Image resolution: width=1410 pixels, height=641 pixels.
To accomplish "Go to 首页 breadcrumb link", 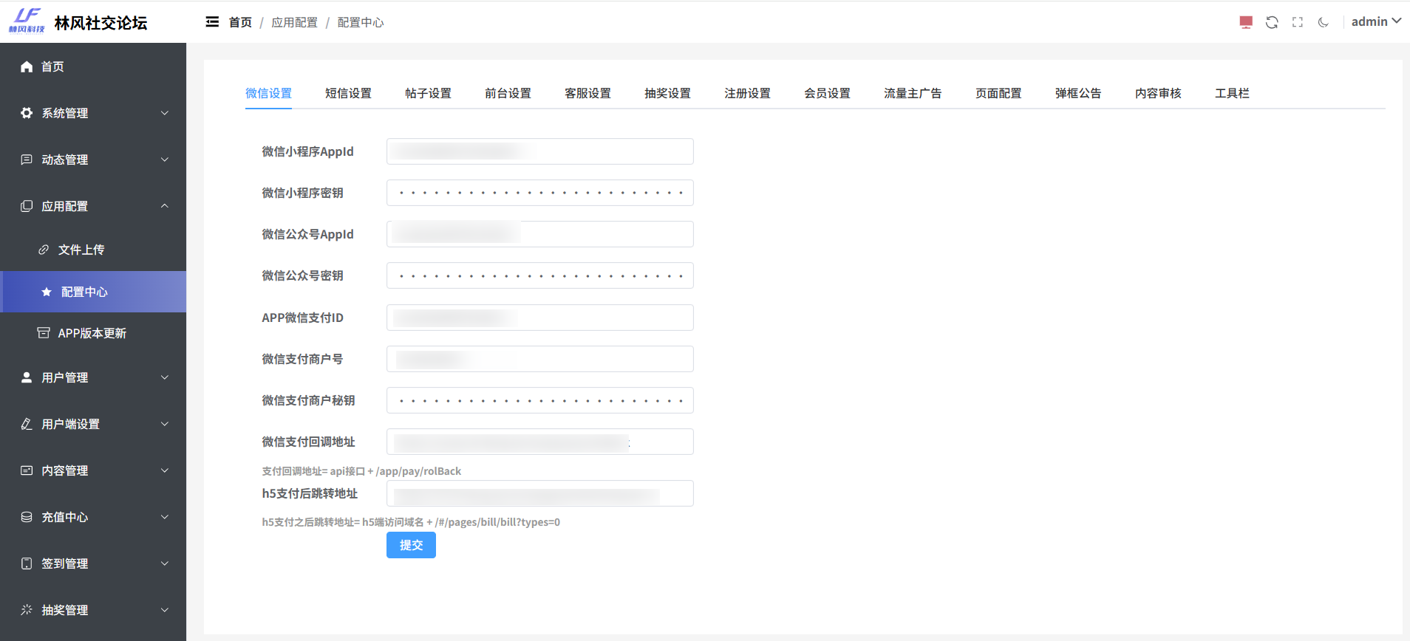I will (x=240, y=22).
